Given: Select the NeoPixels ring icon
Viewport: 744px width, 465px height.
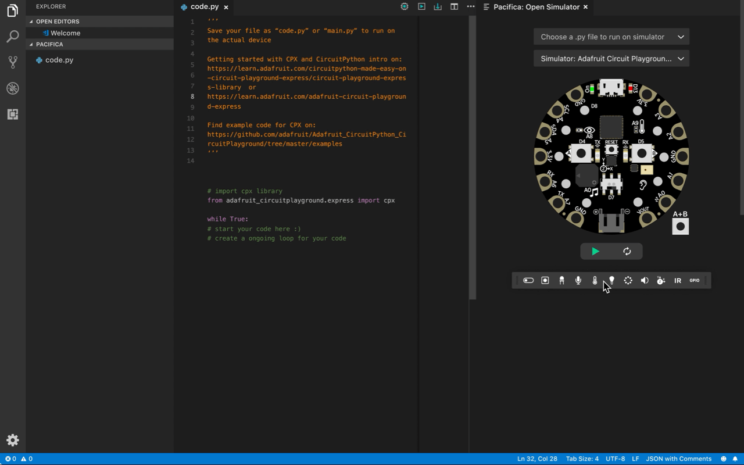Looking at the screenshot, I should pyautogui.click(x=628, y=281).
